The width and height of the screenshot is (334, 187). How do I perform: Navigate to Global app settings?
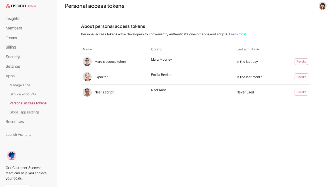(x=24, y=112)
